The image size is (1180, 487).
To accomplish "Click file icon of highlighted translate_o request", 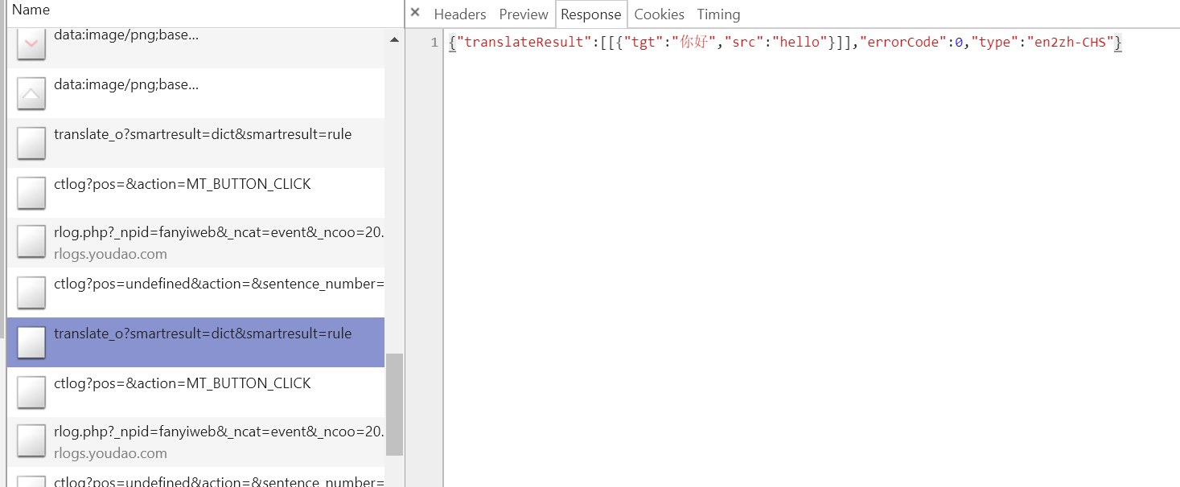I will [31, 342].
